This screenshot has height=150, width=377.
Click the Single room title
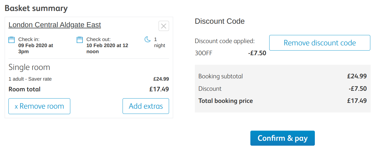pos(29,67)
